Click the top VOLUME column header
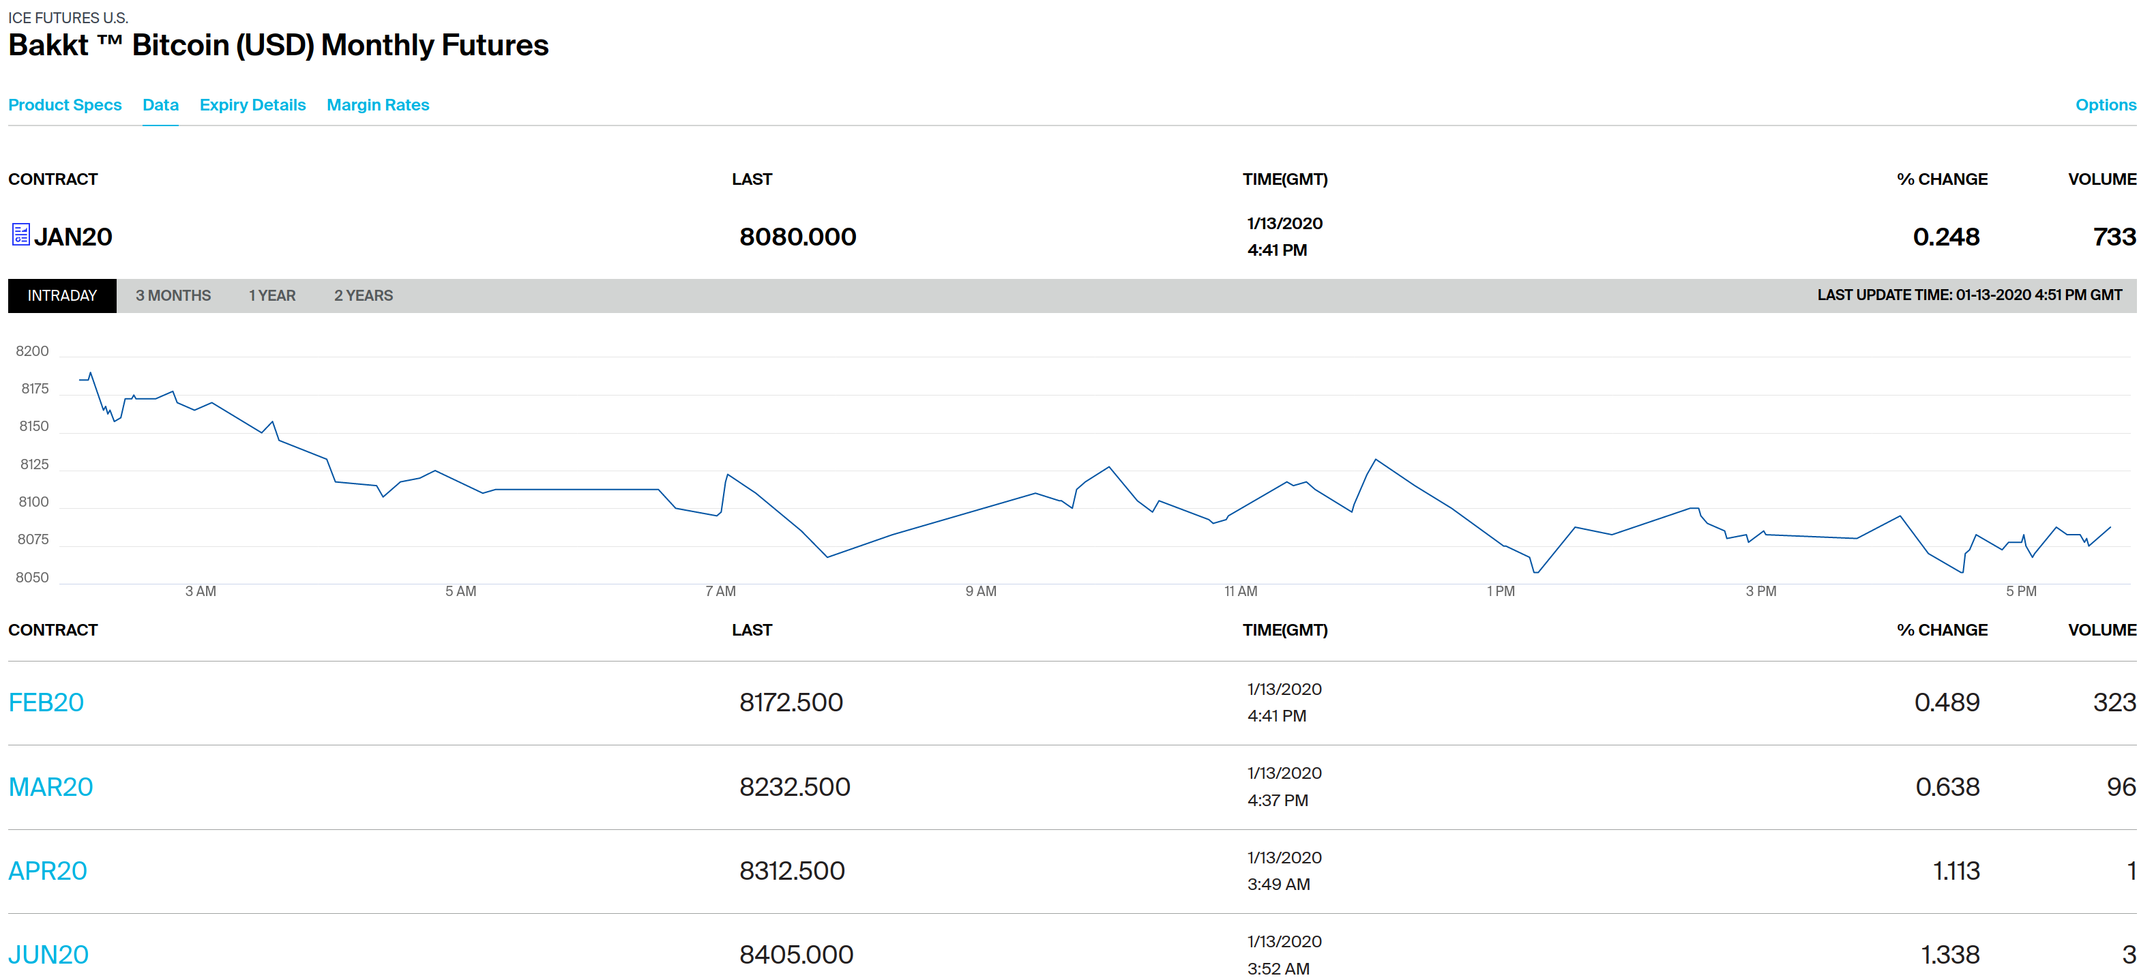The image size is (2154, 980). 2101,180
